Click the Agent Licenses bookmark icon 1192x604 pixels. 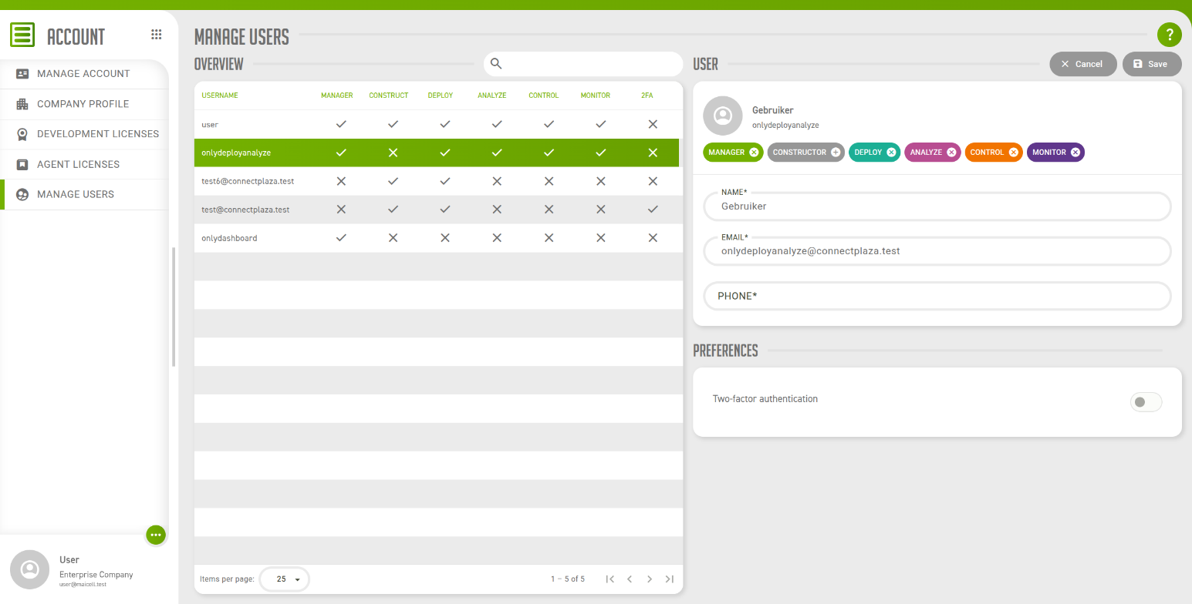pos(22,164)
